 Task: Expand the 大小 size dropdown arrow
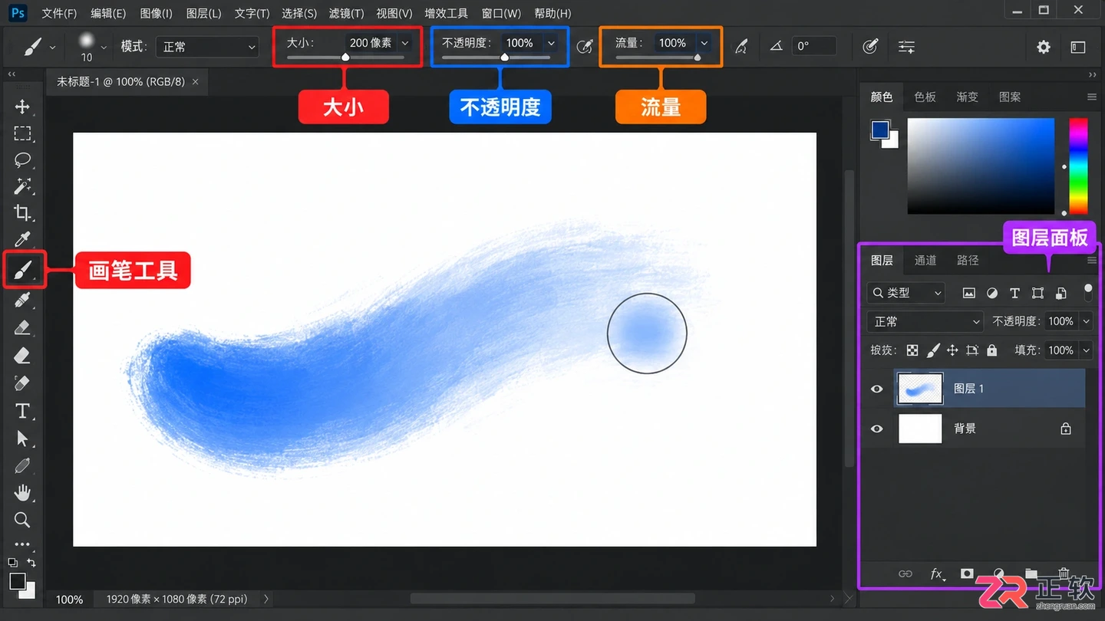(x=405, y=43)
